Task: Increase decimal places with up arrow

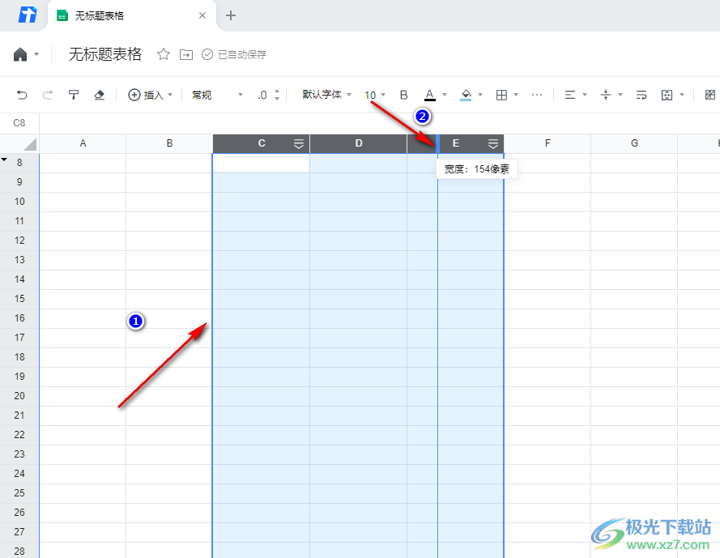Action: tap(277, 92)
